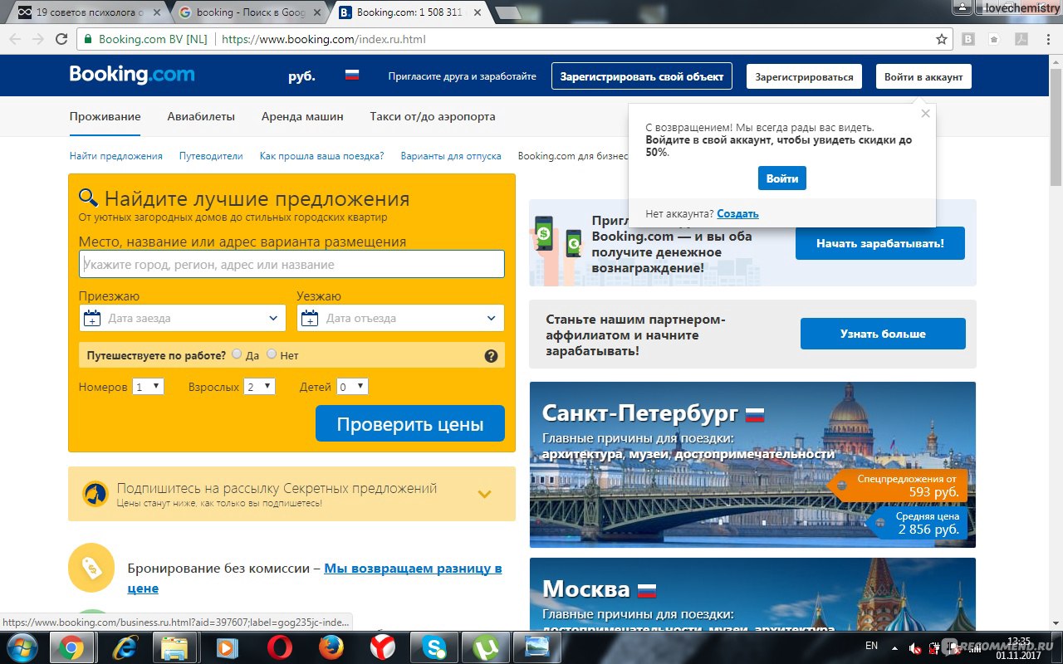Open the Детей children dropdown
The width and height of the screenshot is (1063, 664).
352,387
